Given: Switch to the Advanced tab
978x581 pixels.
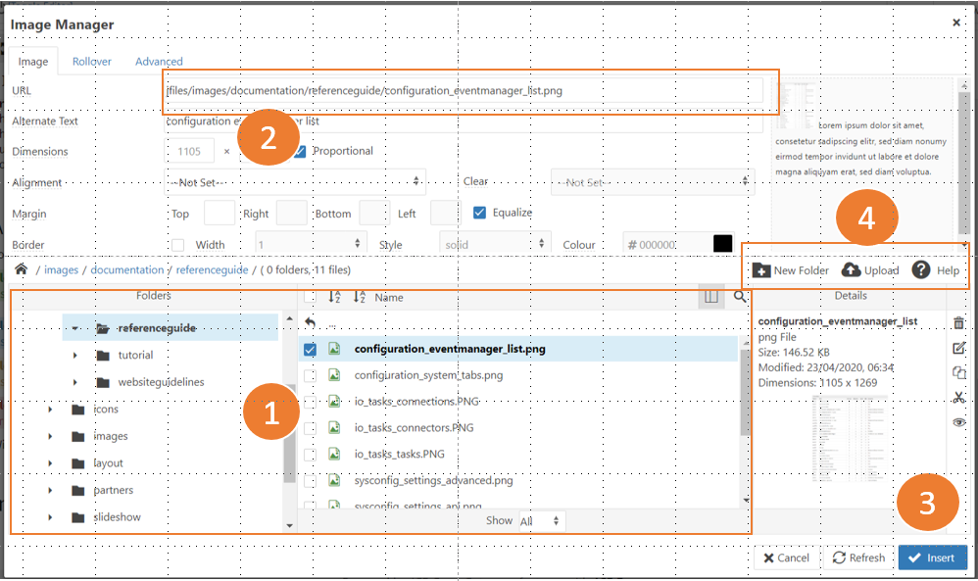Looking at the screenshot, I should pos(159,62).
